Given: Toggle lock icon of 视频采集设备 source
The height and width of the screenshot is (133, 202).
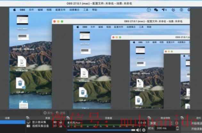Looking at the screenshot, I should 61,126.
